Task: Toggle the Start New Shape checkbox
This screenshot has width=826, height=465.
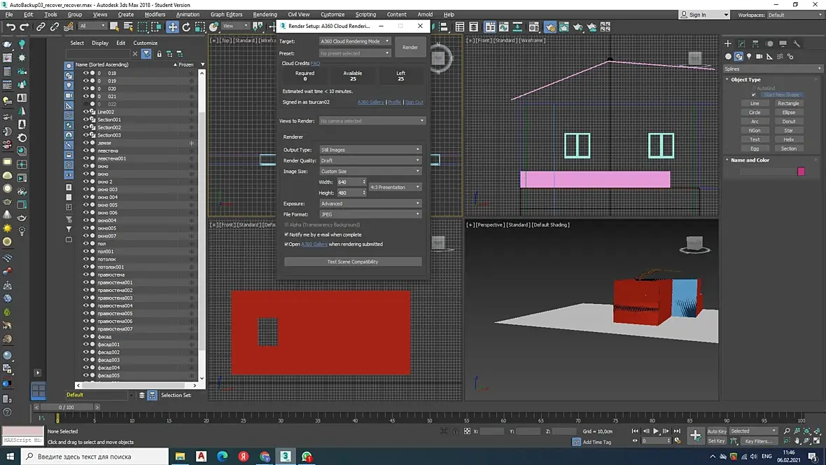Action: tap(754, 95)
